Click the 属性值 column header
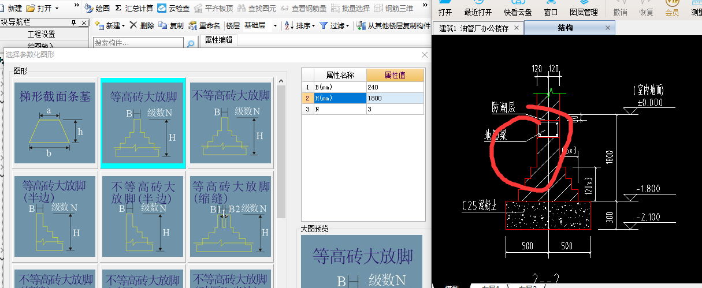This screenshot has height=288, width=702. click(x=395, y=75)
